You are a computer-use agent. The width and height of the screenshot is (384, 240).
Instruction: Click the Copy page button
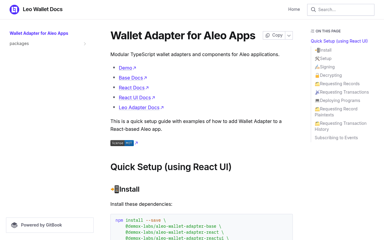coord(274,35)
